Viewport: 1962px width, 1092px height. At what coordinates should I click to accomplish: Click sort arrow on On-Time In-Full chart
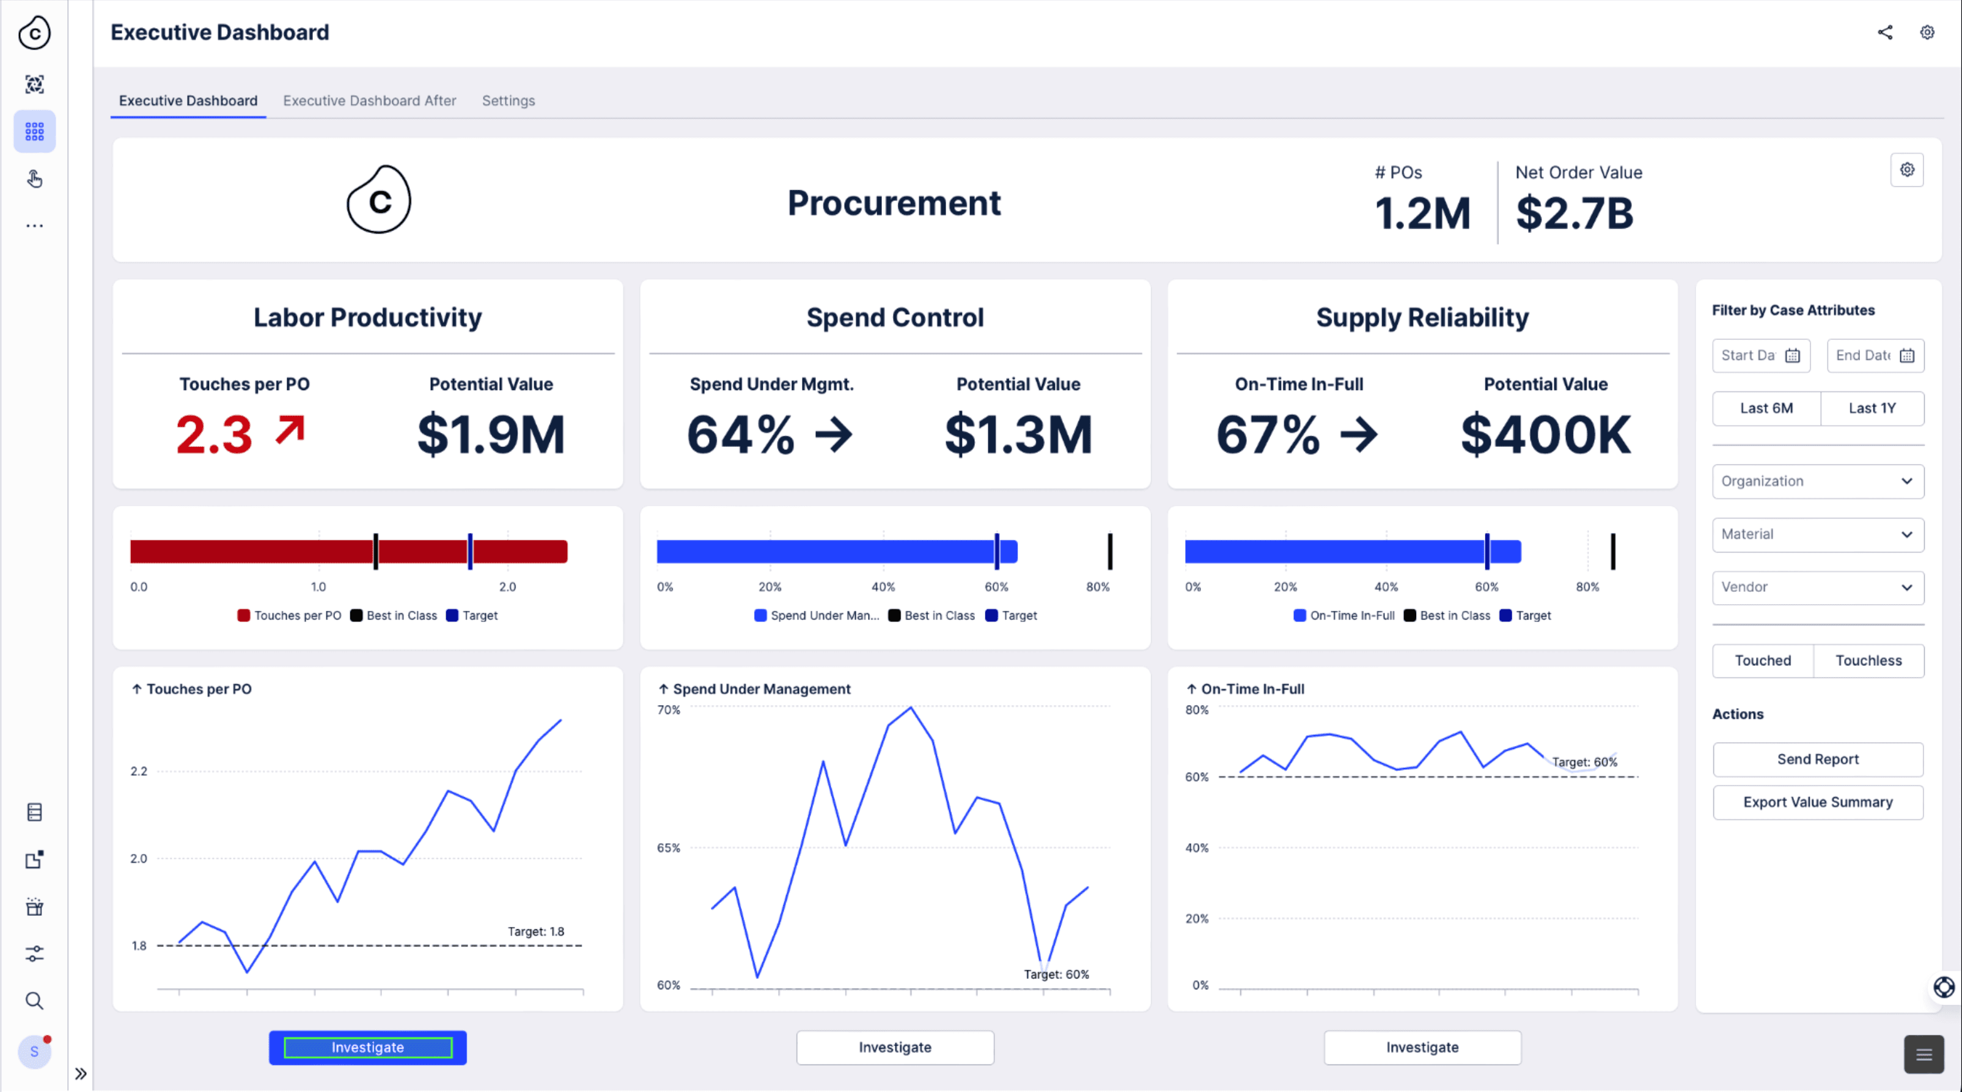pyautogui.click(x=1191, y=689)
